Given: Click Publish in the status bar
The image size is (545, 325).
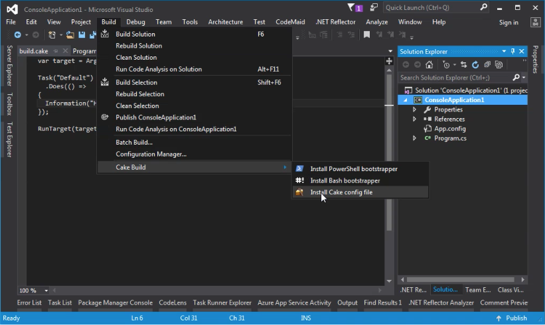Looking at the screenshot, I should pyautogui.click(x=512, y=318).
